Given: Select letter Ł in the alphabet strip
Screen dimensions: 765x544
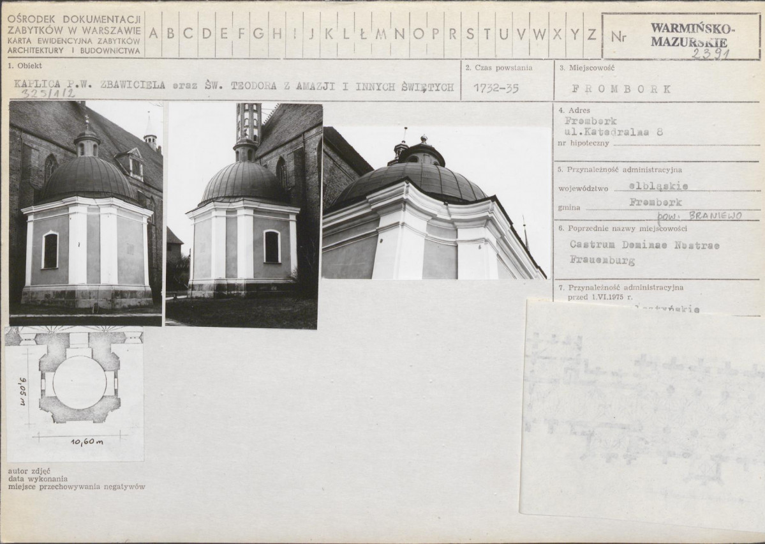Looking at the screenshot, I should 362,34.
